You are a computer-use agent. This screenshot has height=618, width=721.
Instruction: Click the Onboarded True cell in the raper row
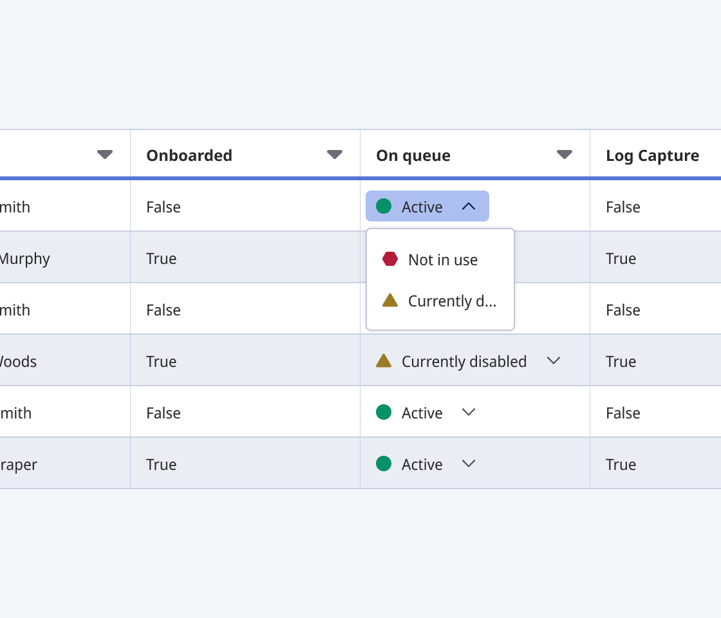click(245, 463)
